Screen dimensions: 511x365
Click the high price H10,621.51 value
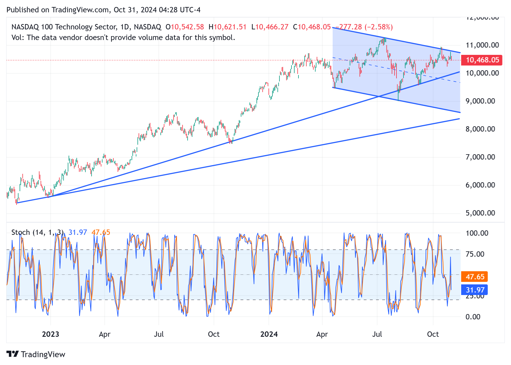(x=227, y=27)
